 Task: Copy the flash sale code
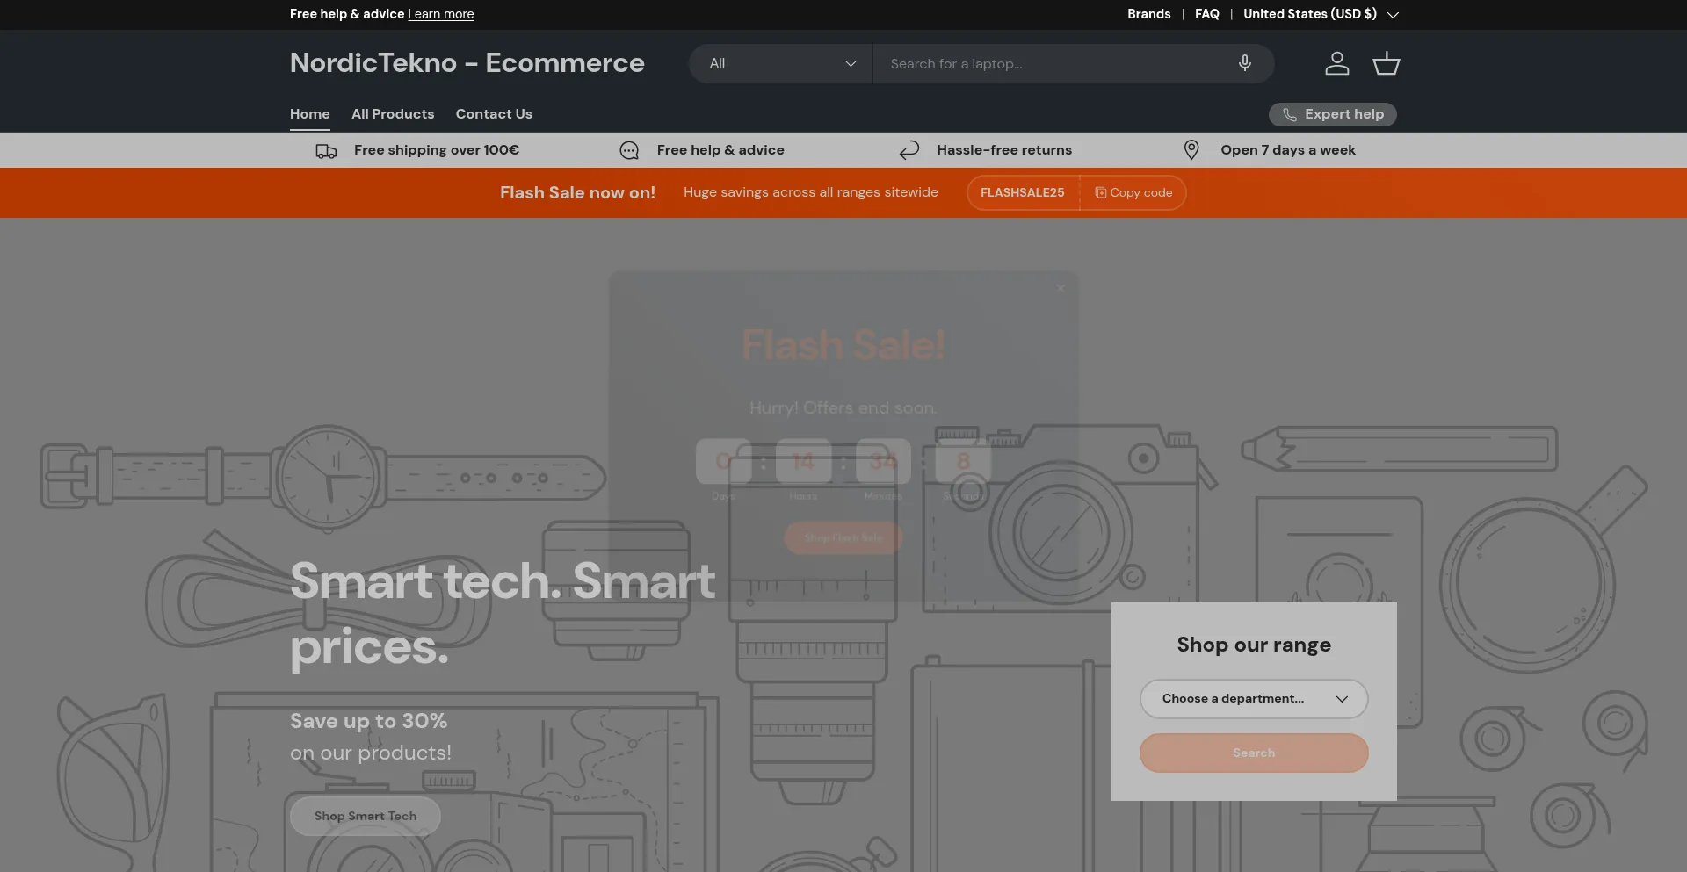pos(1133,192)
